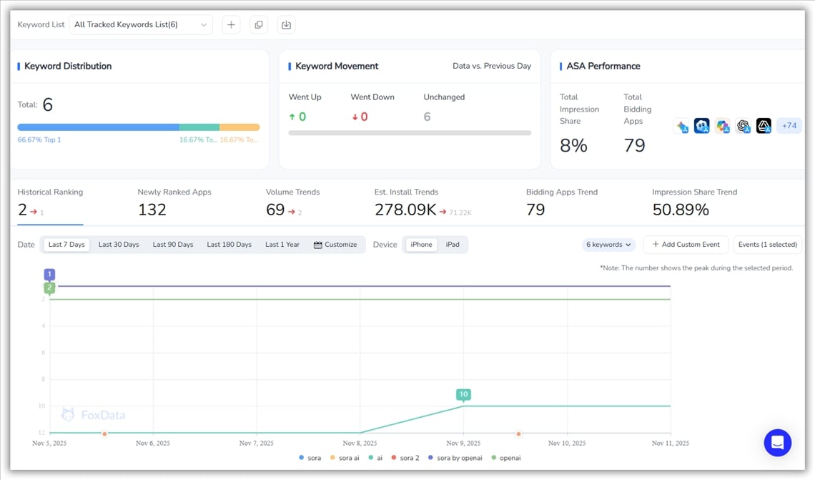Image resolution: width=815 pixels, height=480 pixels.
Task: Open the 6 keywords dropdown
Action: coord(609,245)
